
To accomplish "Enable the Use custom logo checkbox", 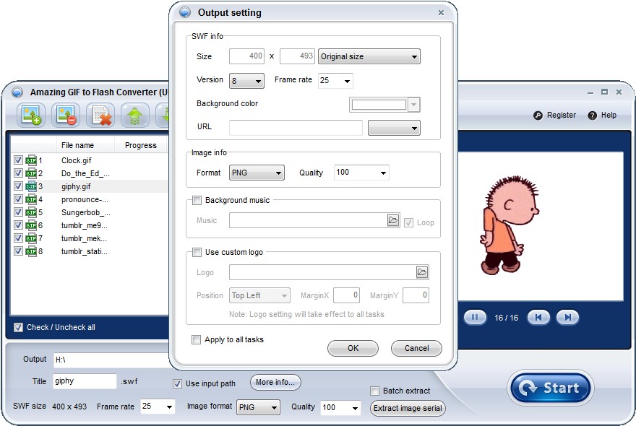I will (197, 252).
